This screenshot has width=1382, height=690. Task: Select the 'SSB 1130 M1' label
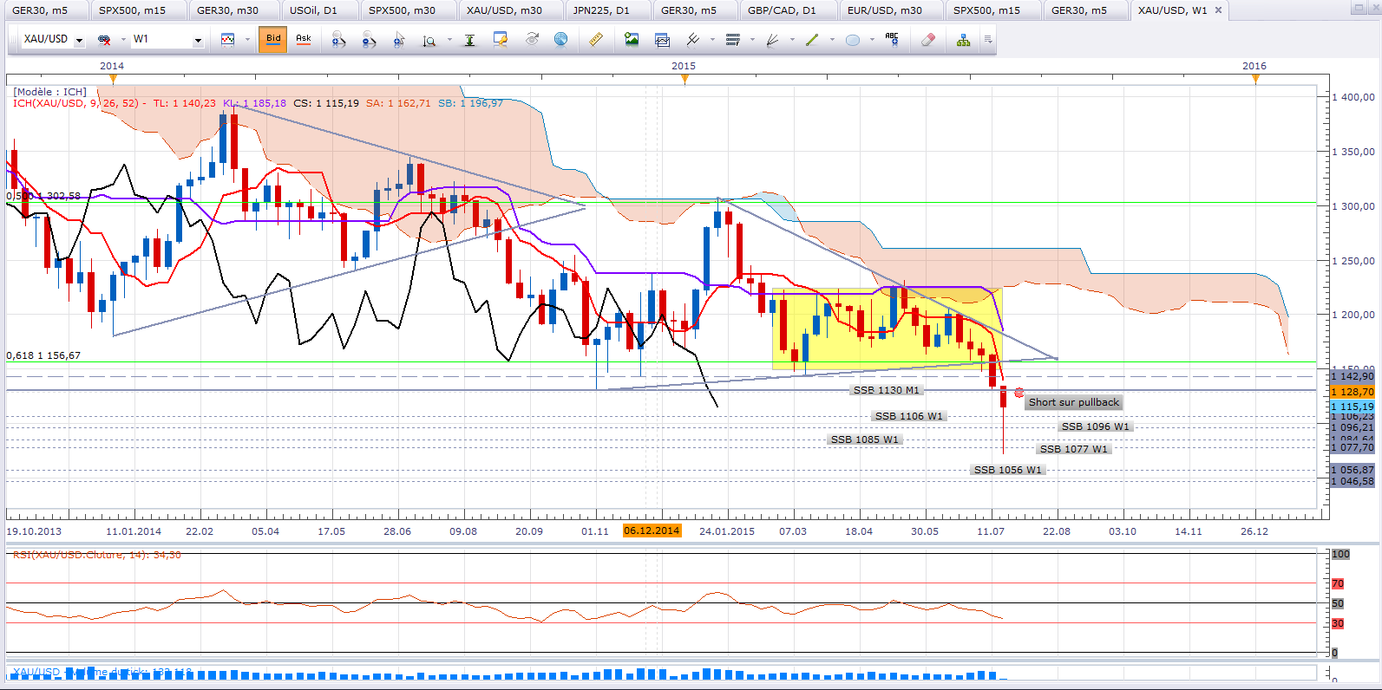click(x=886, y=390)
